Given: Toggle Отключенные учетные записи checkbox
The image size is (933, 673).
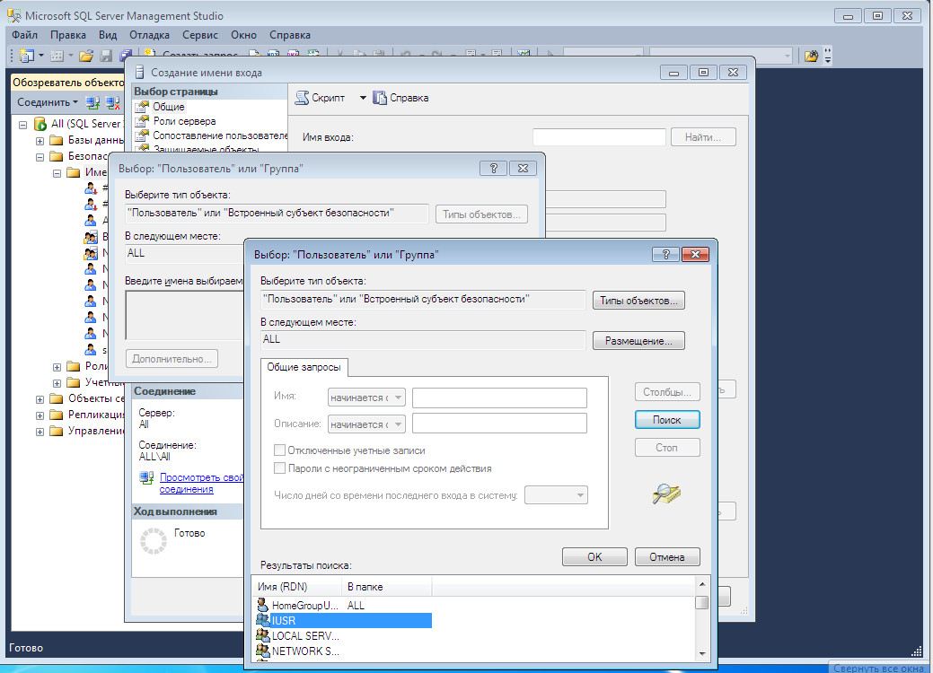Looking at the screenshot, I should click(279, 450).
